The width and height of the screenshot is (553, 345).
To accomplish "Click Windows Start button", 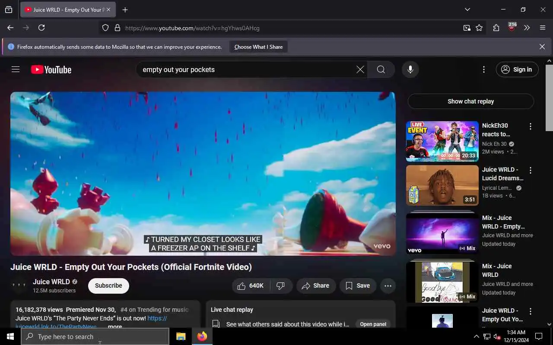I will (x=10, y=336).
